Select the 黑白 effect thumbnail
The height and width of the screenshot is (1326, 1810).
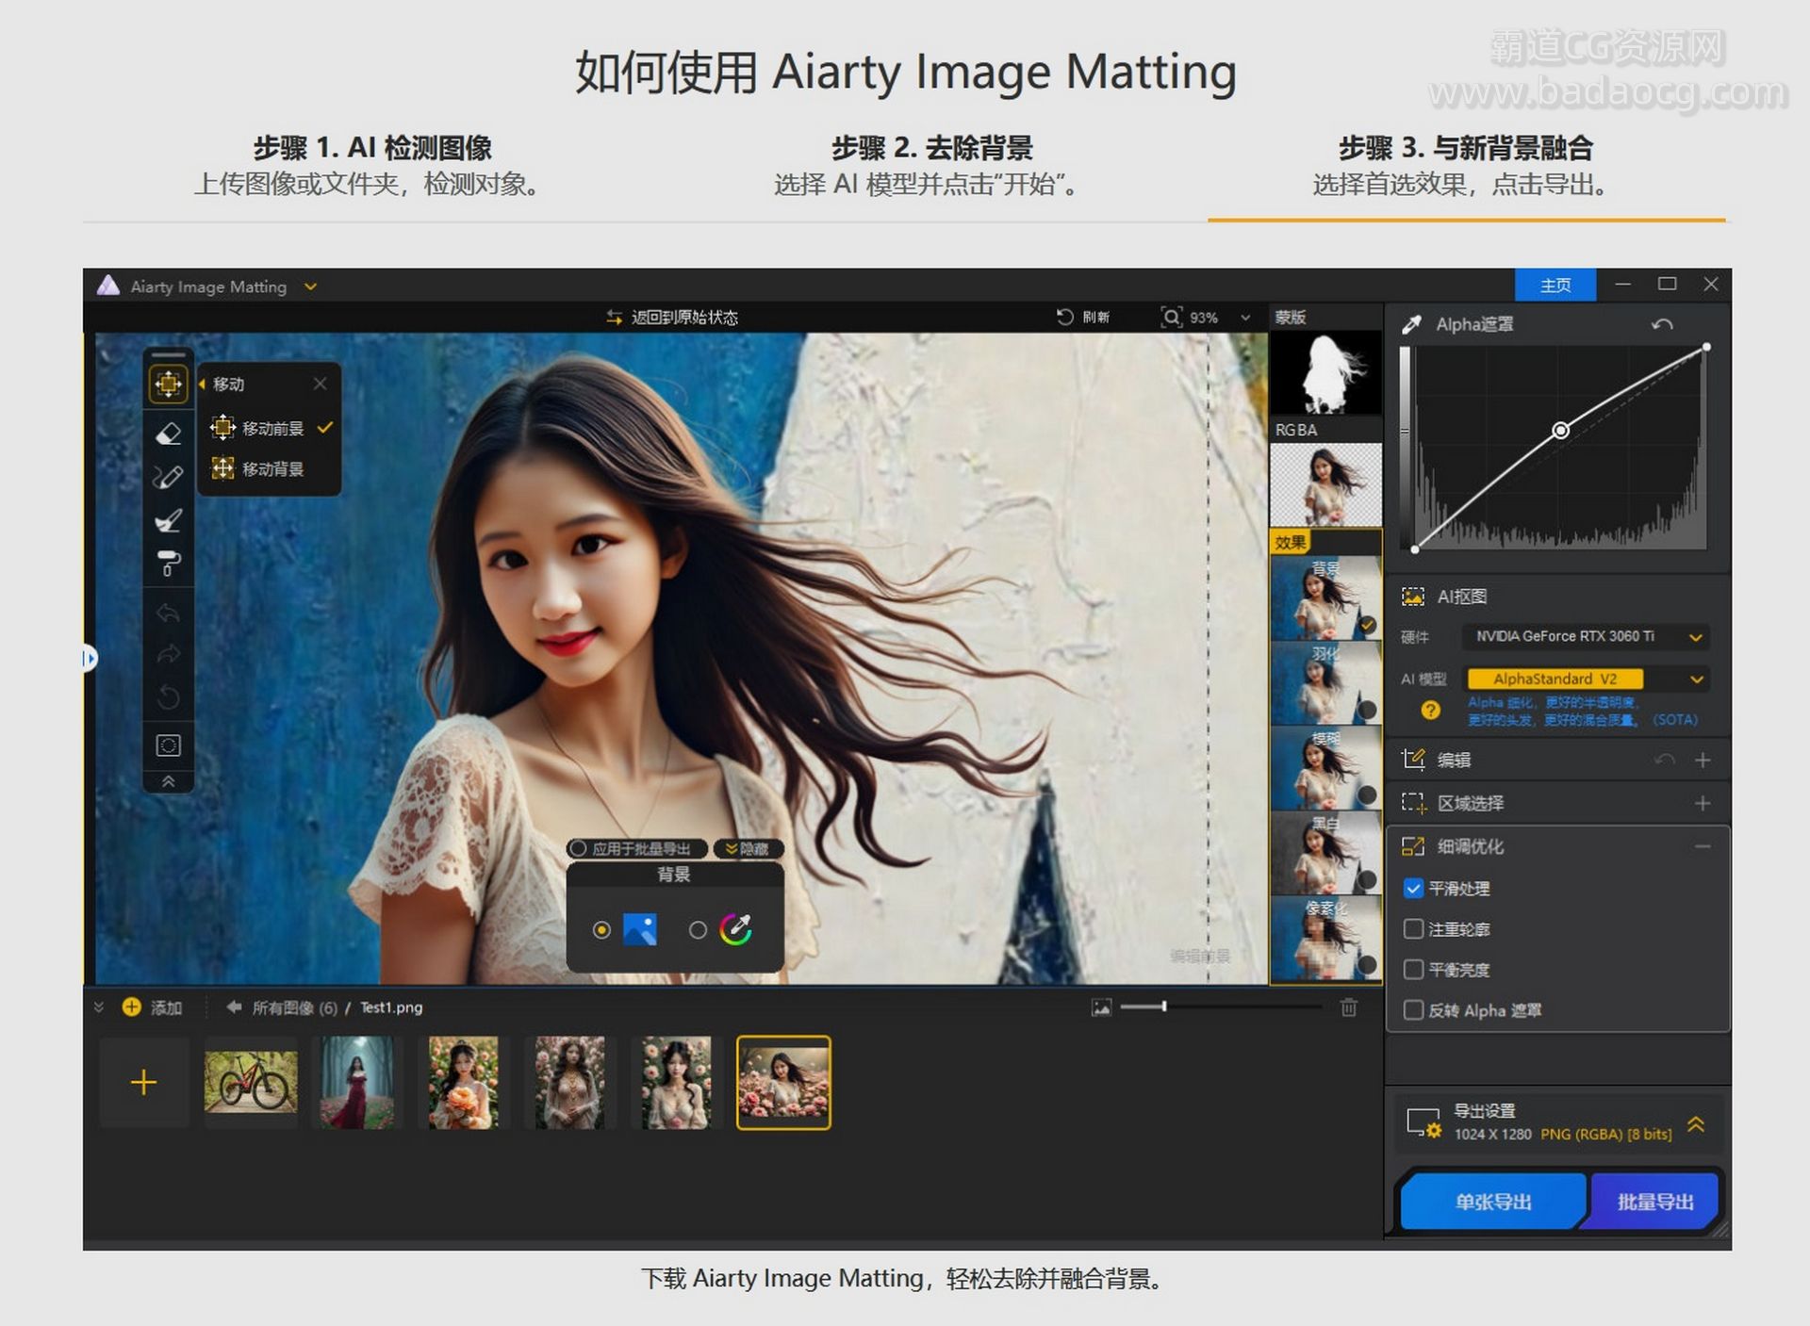(1325, 852)
